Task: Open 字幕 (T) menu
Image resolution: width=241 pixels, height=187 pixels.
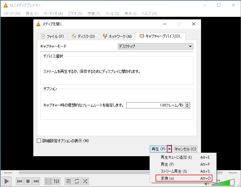Action: point(94,14)
